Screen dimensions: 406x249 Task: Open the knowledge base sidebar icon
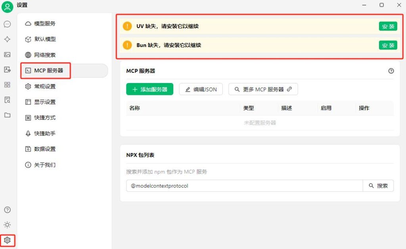7,100
